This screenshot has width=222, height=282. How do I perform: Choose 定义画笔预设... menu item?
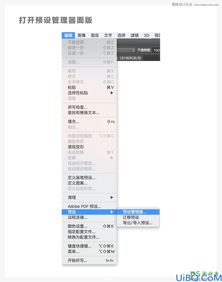89,178
